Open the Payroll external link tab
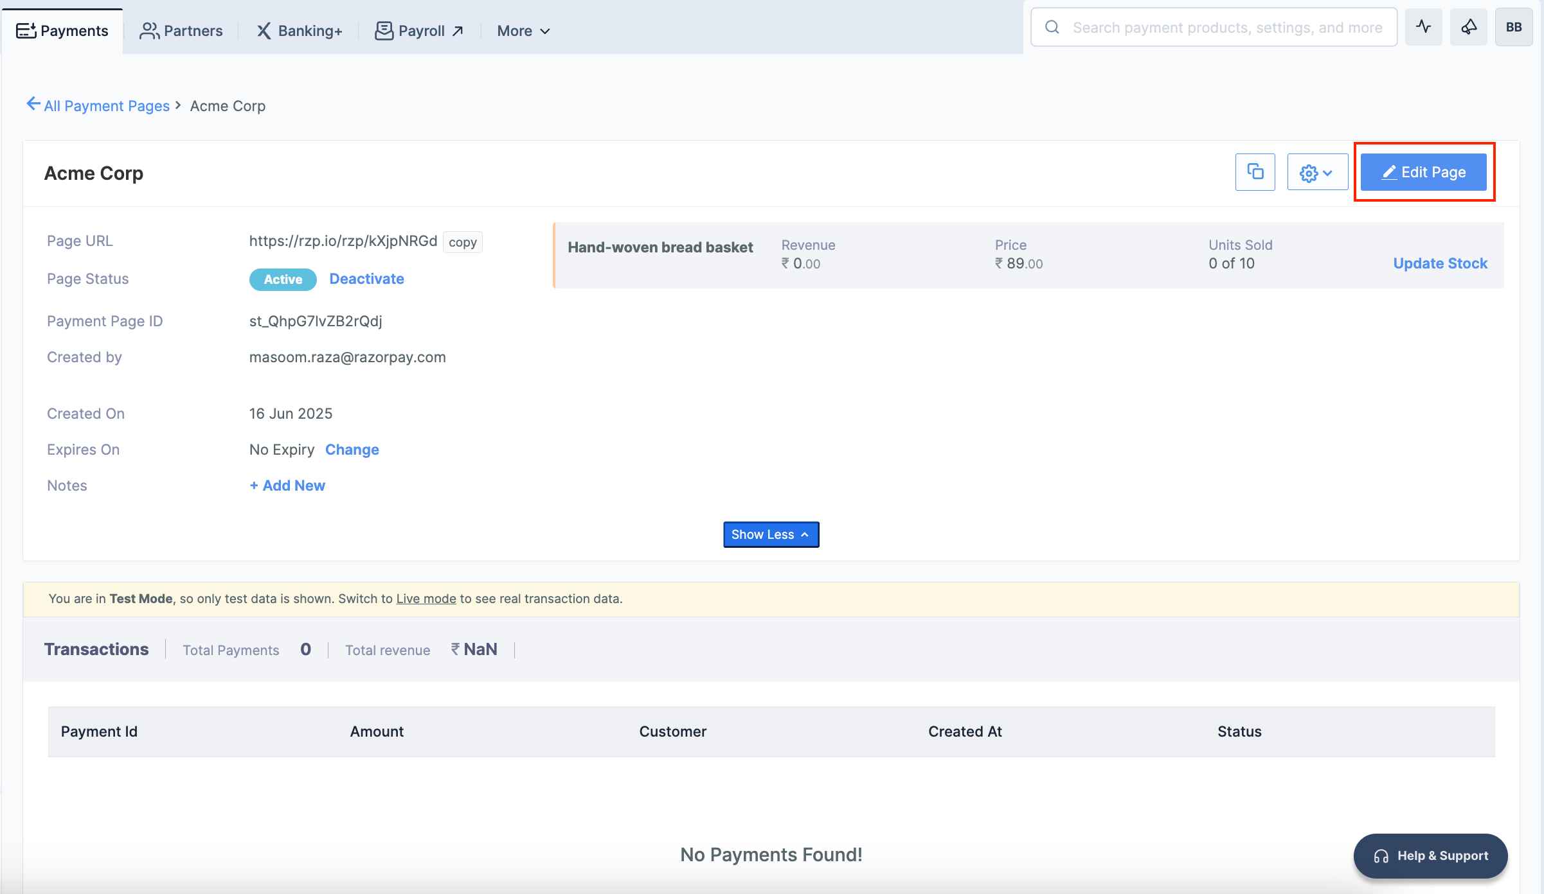The image size is (1544, 894). tap(419, 31)
